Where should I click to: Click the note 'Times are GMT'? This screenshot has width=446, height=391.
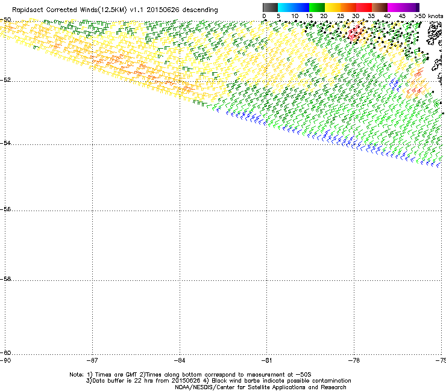coord(116,375)
